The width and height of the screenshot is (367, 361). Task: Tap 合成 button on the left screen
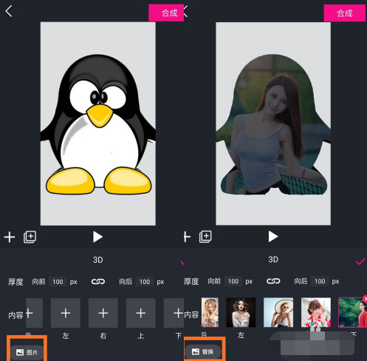(166, 13)
